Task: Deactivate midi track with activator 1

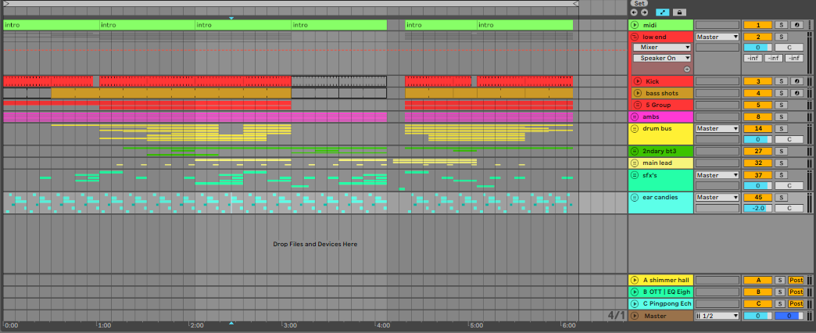Action: [x=757, y=25]
